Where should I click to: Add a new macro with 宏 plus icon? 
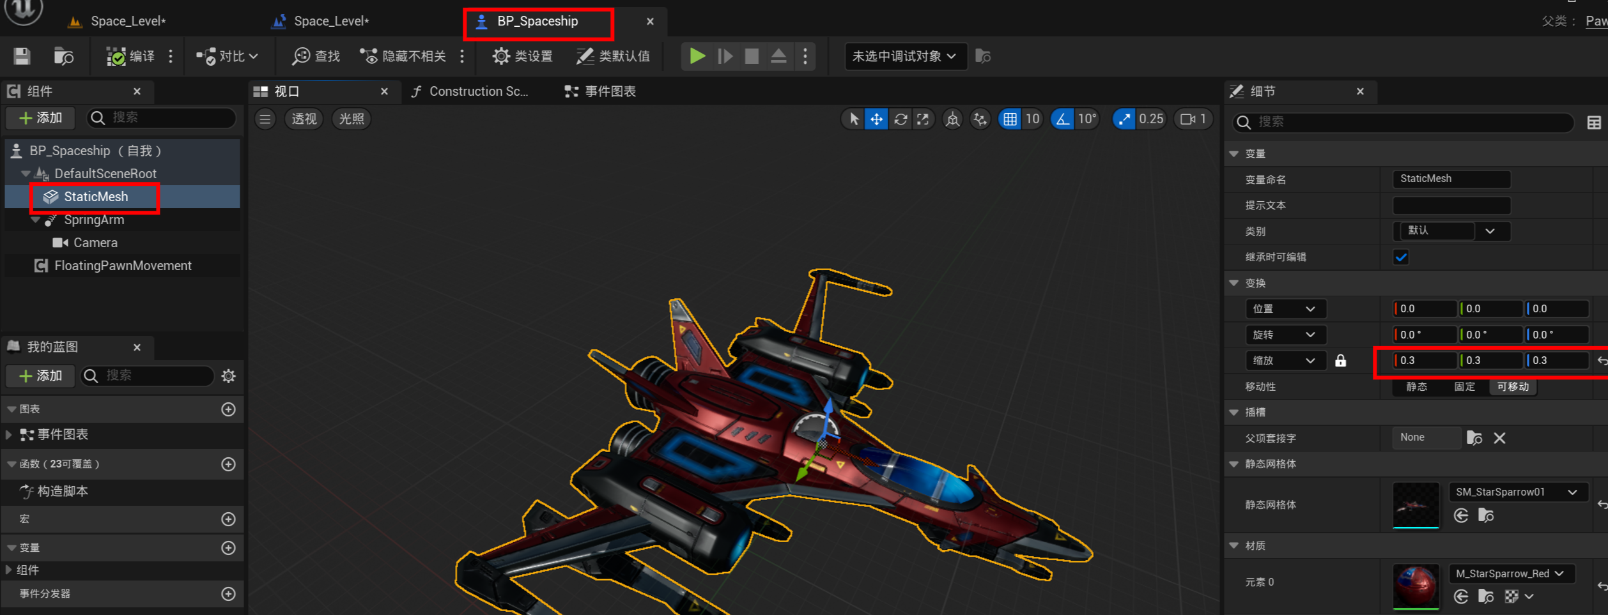pyautogui.click(x=228, y=519)
